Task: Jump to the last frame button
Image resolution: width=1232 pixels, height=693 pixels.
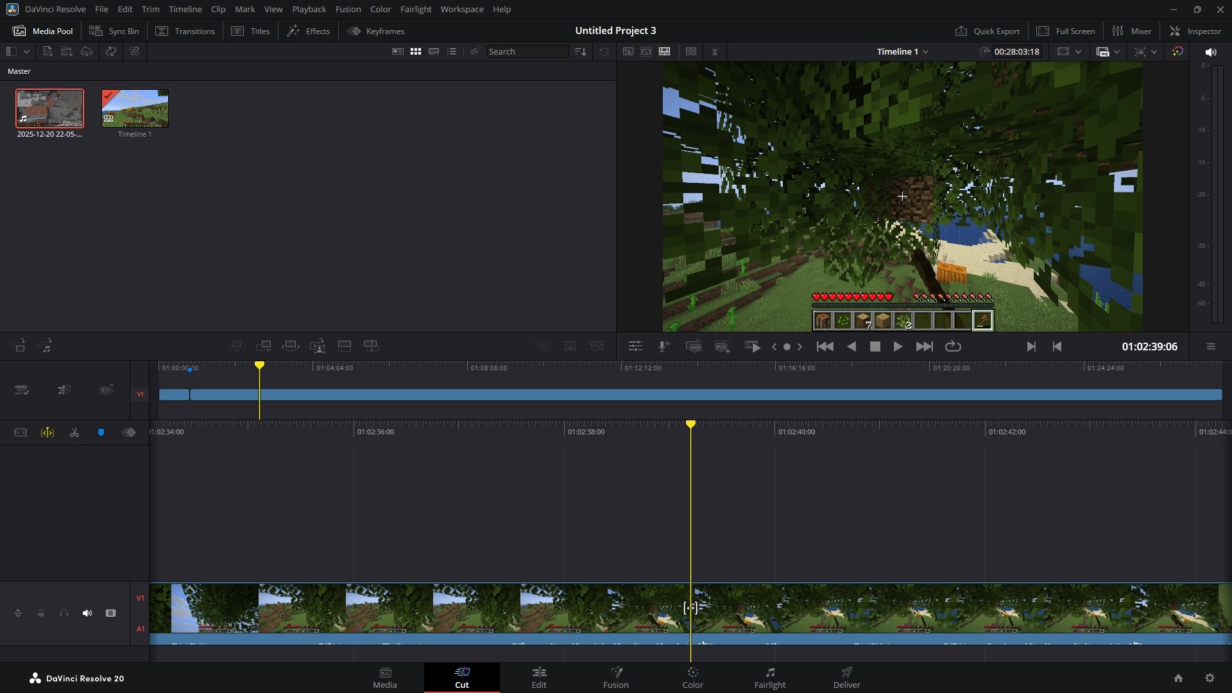Action: pos(924,346)
